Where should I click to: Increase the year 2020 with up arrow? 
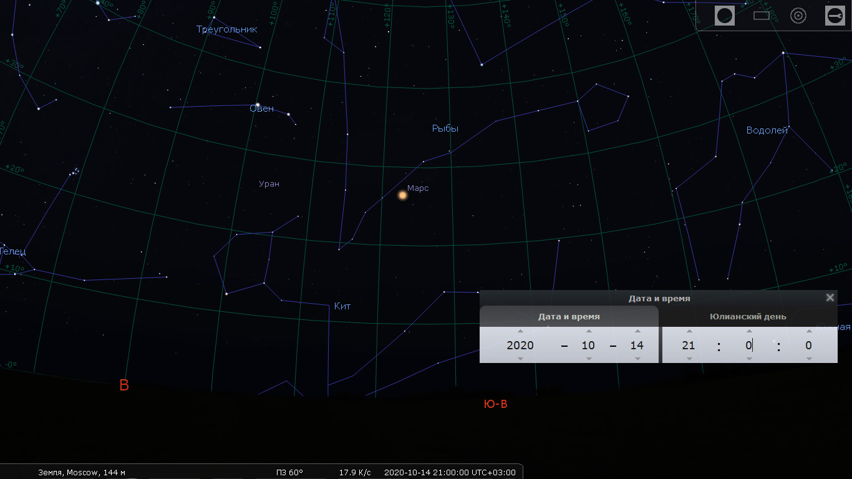pyautogui.click(x=521, y=331)
